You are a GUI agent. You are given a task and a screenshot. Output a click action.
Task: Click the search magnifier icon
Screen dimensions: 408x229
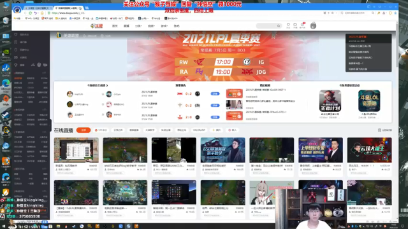(x=279, y=26)
